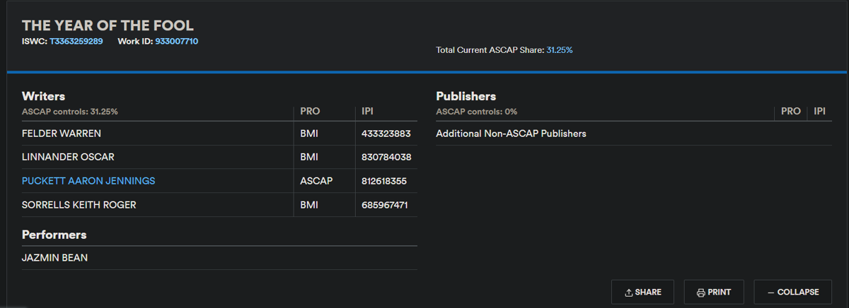Click the Publishers PRO column header
The width and height of the screenshot is (849, 308).
790,112
